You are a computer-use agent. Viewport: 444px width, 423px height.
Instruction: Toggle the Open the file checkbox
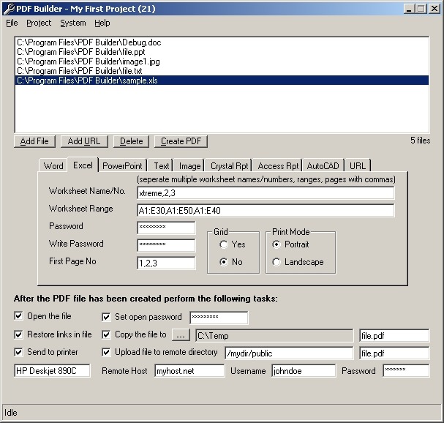click(x=18, y=316)
